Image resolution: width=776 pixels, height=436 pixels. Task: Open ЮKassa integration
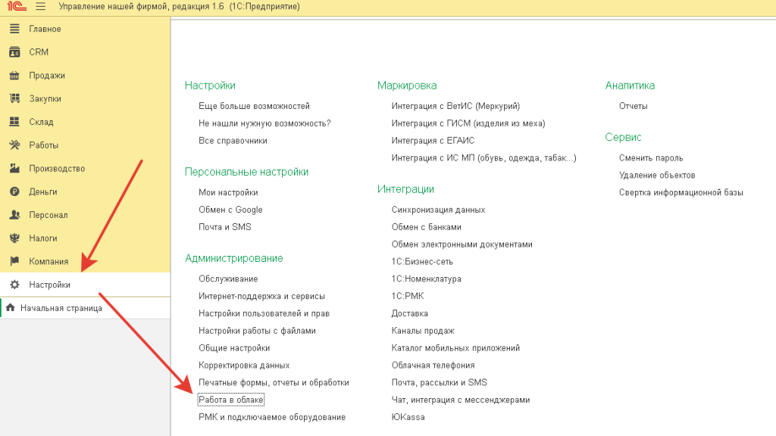tap(408, 417)
